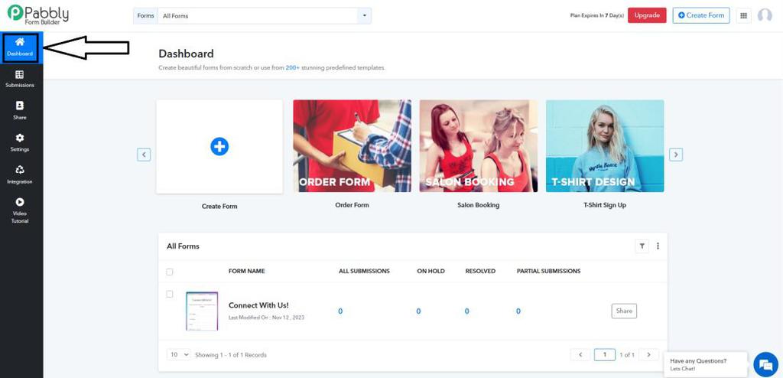Click the PARTIAL SUBMISSIONS column header
This screenshot has height=378, width=783.
tap(549, 271)
